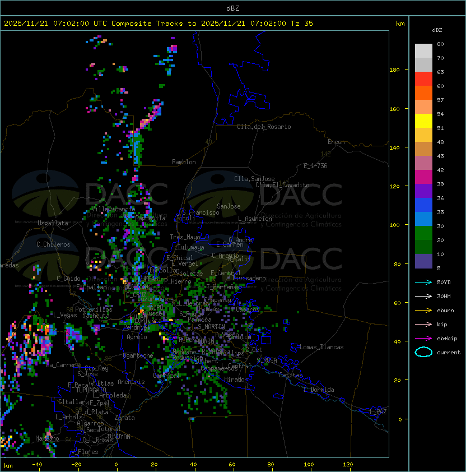466x472 pixels.
Task: Click the 'E_Challao' map label
Action: pyautogui.click(x=91, y=287)
